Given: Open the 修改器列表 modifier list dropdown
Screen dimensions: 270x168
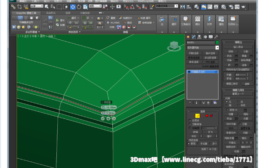Looking at the screenshot, I should point(203,47).
